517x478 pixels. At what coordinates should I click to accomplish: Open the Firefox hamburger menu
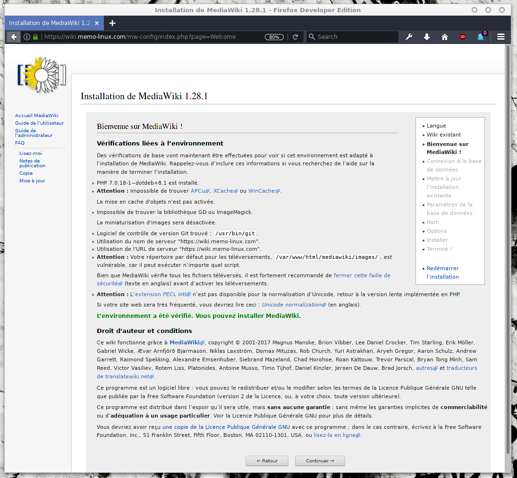(500, 36)
